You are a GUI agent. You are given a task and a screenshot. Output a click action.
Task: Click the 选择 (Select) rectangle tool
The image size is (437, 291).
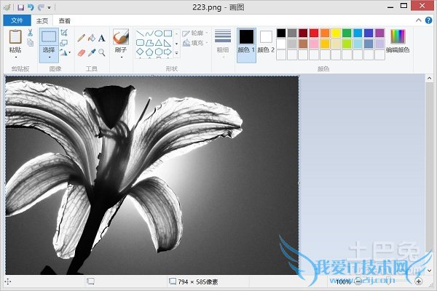pyautogui.click(x=49, y=37)
